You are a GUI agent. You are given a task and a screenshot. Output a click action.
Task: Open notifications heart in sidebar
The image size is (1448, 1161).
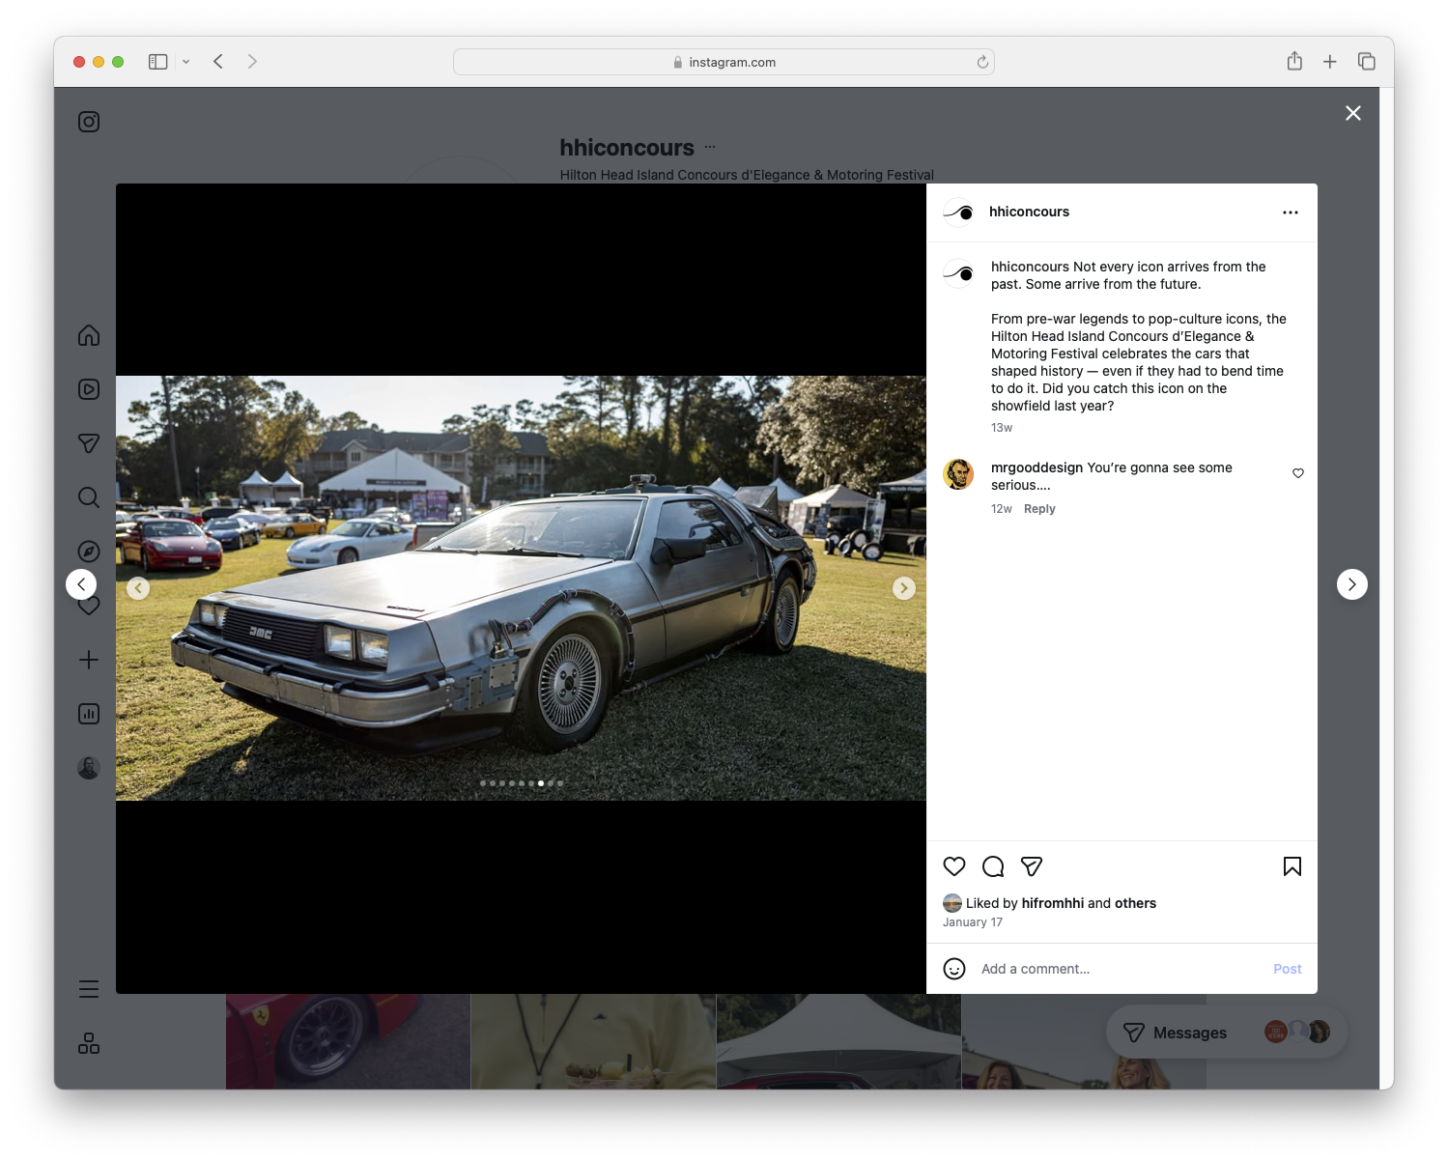88,606
